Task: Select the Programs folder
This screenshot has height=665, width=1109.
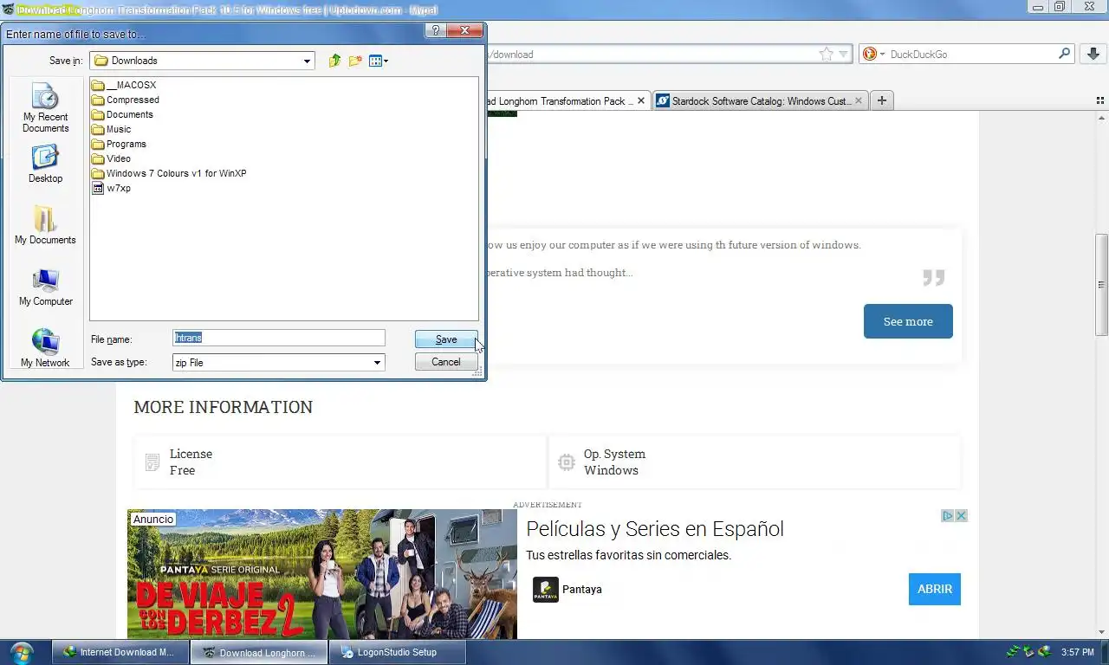Action: tap(119, 144)
